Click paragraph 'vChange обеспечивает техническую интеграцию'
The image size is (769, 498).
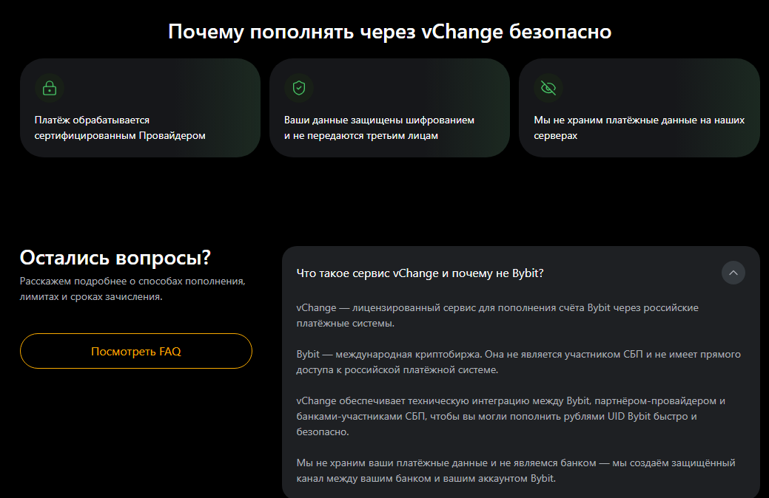click(511, 416)
